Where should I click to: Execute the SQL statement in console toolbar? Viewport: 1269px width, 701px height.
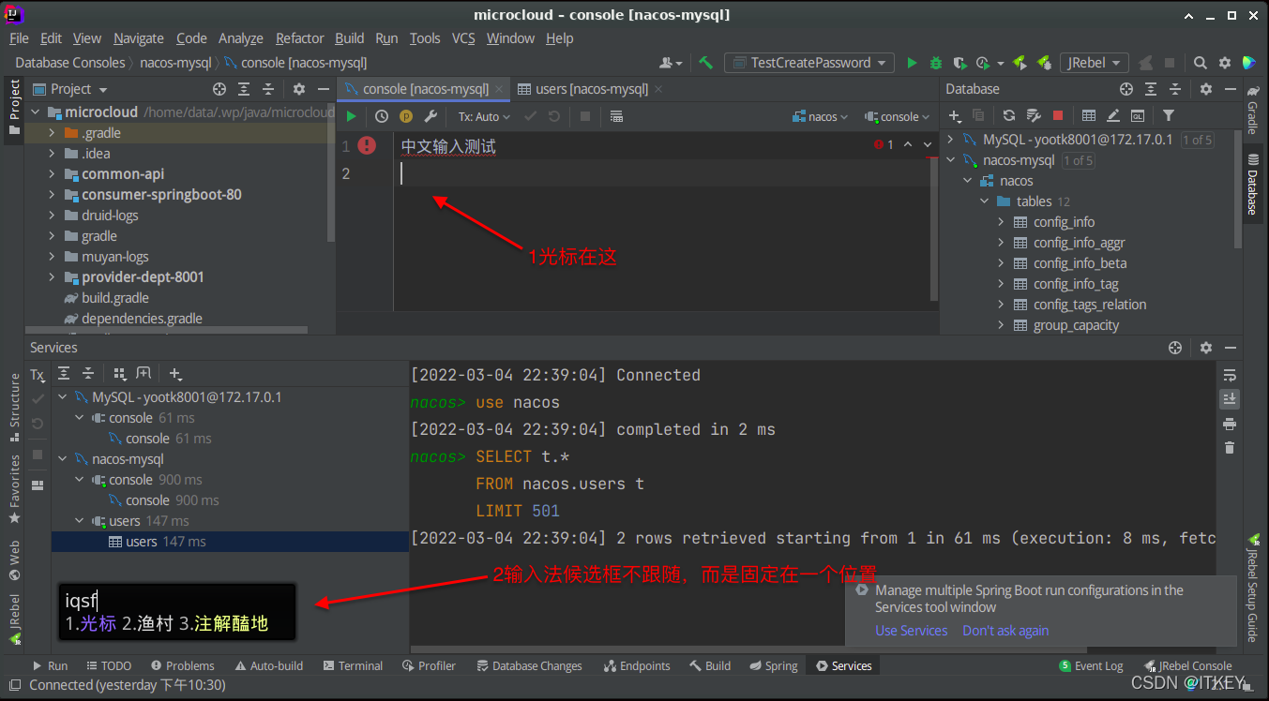351,116
